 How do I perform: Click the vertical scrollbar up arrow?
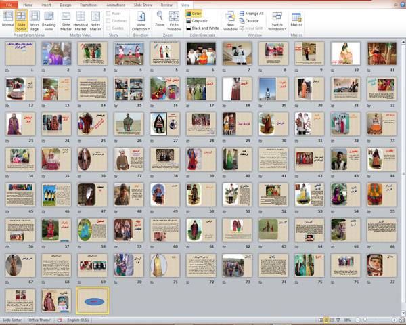click(x=403, y=41)
